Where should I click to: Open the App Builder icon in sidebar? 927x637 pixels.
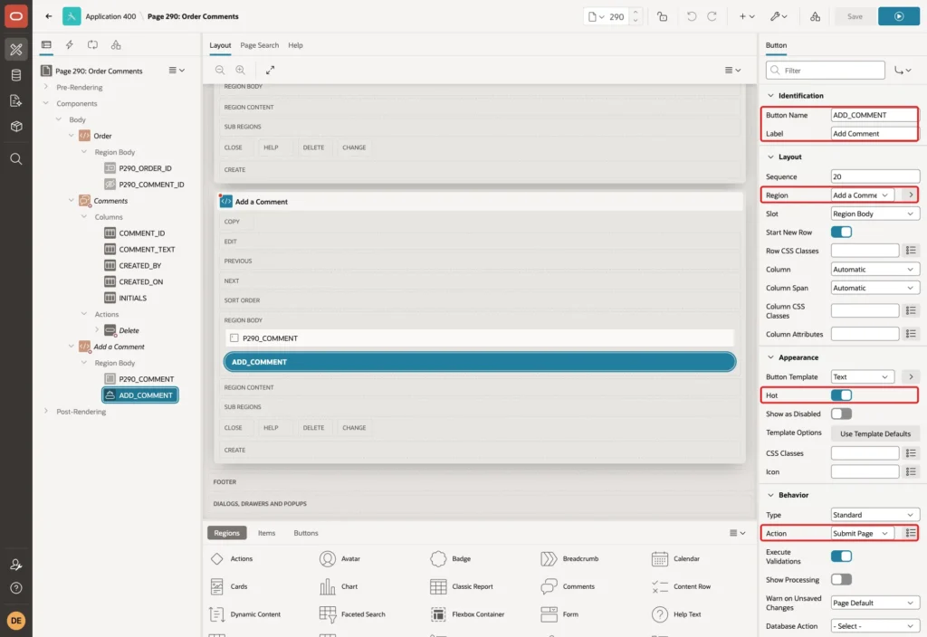coord(16,50)
